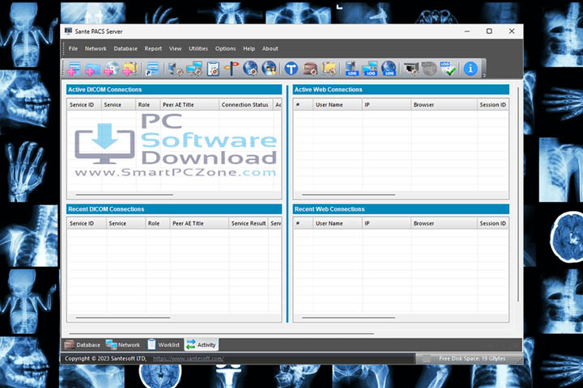Open network monitors settings icon with gear
Viewport: 583px width, 388px height.
point(194,69)
